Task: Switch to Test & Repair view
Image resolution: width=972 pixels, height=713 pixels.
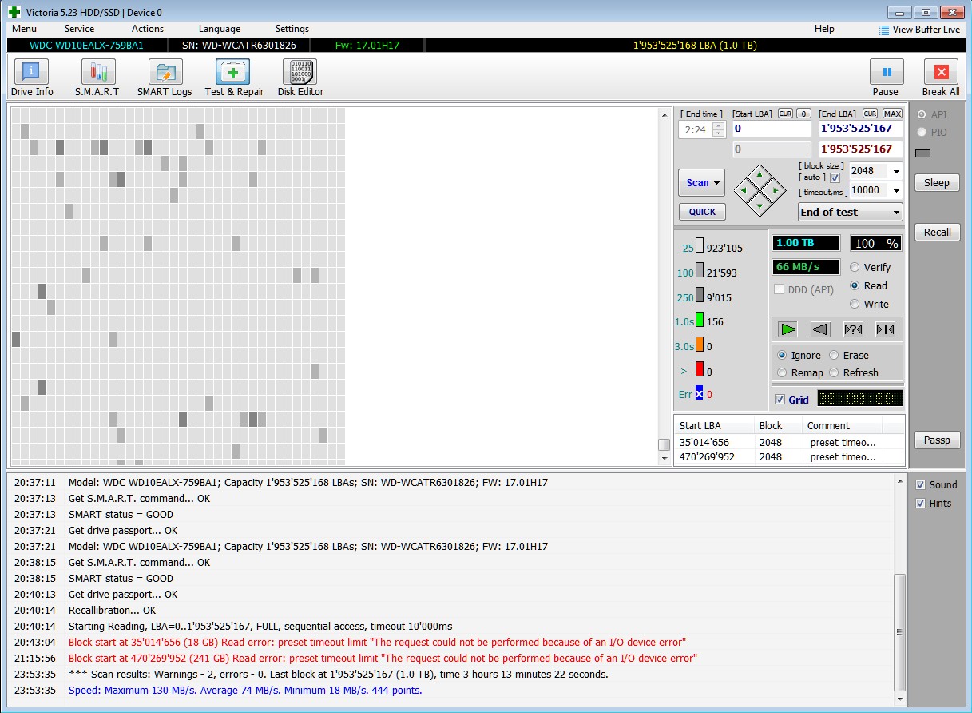Action: tap(233, 78)
